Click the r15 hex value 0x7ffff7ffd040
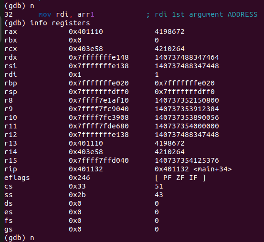This screenshot has width=264, height=242. point(99,160)
